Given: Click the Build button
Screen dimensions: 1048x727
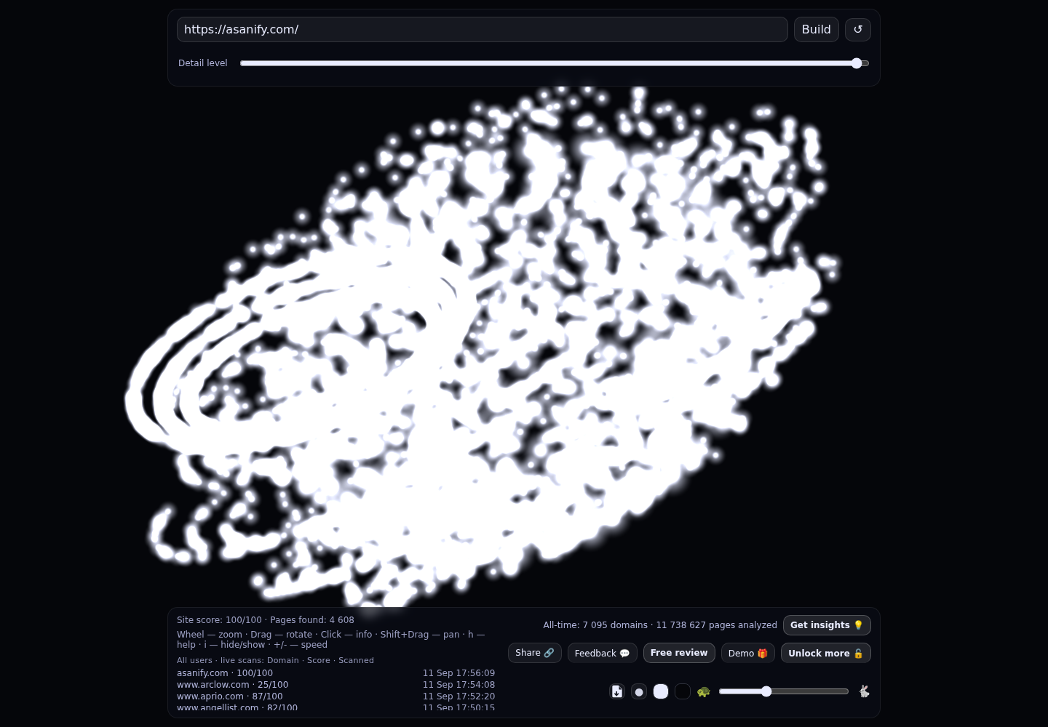Looking at the screenshot, I should click(x=817, y=29).
